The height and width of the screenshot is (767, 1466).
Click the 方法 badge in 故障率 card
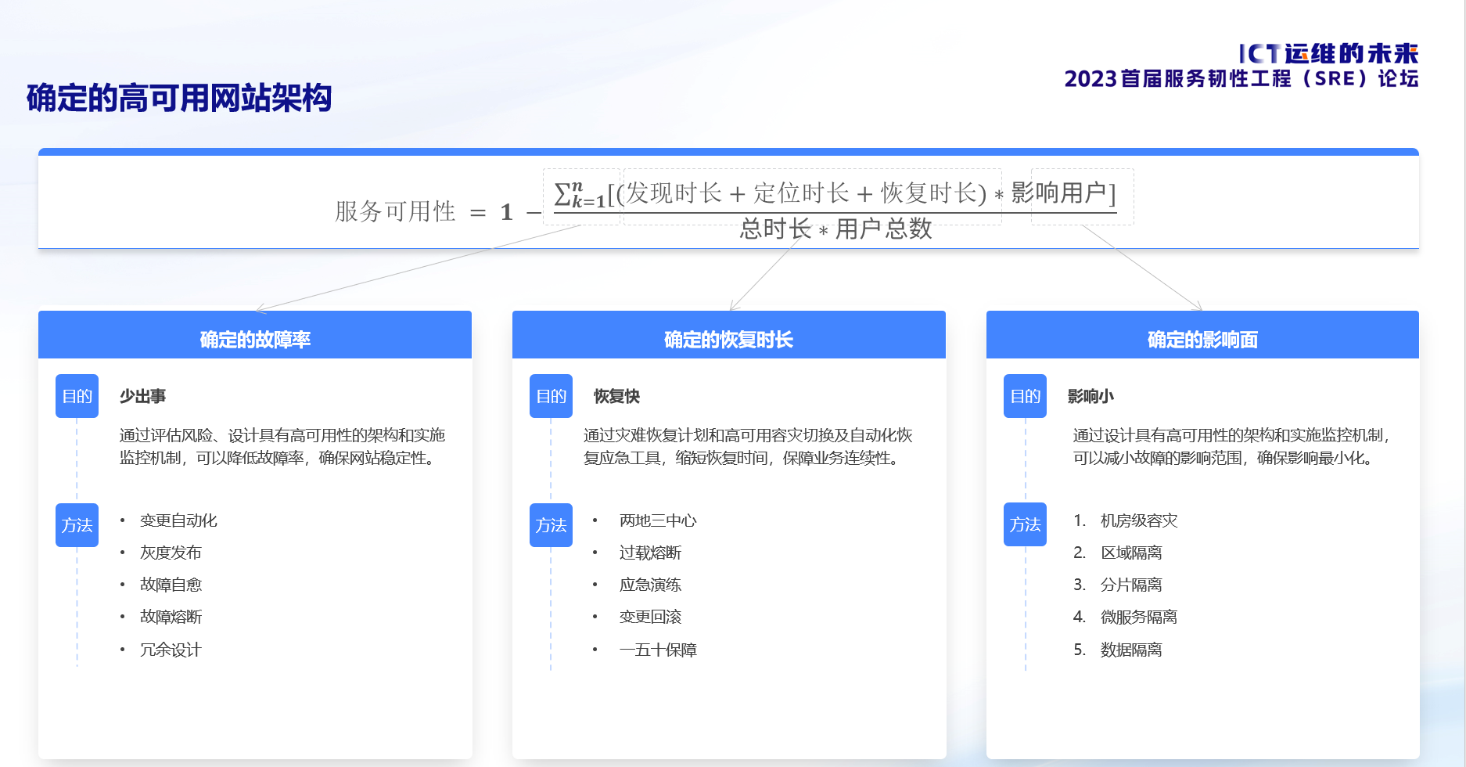[77, 525]
